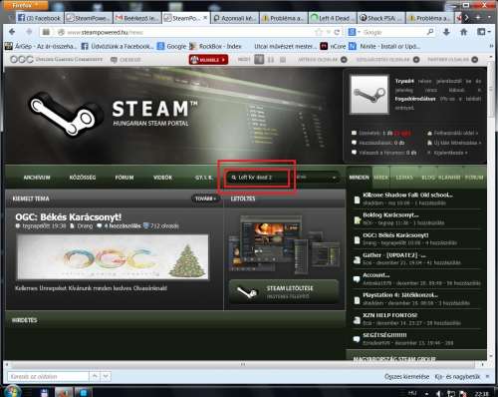Open the Videók menu item
498x397 pixels.
point(163,178)
